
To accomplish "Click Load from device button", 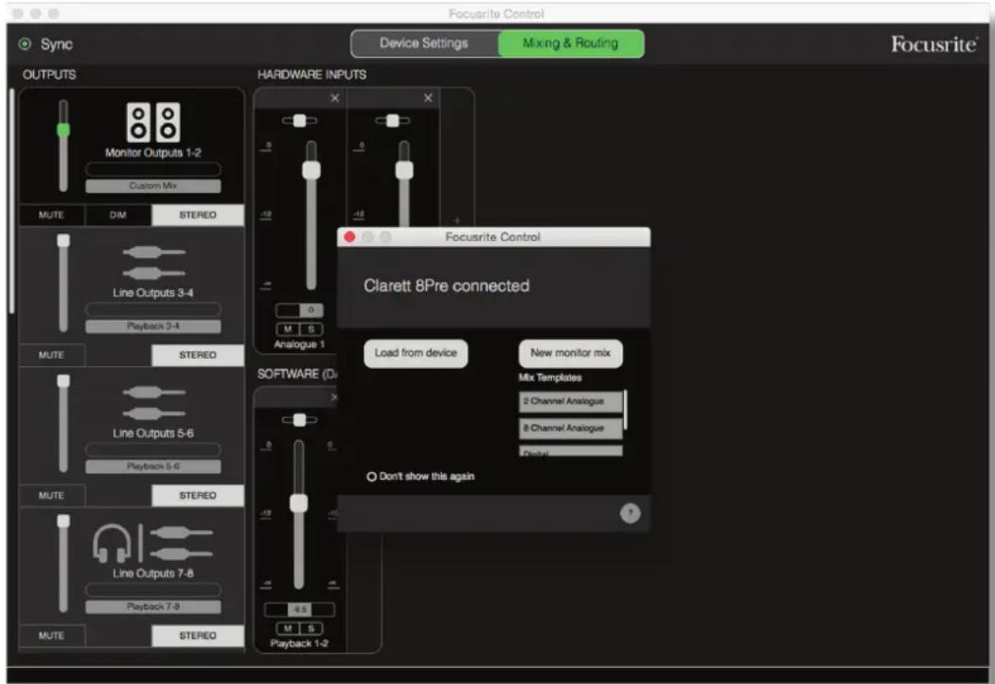I will coord(416,353).
